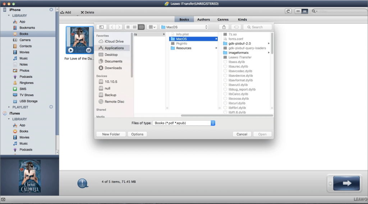
Task: Click the transfer arrow button
Action: pos(346,183)
